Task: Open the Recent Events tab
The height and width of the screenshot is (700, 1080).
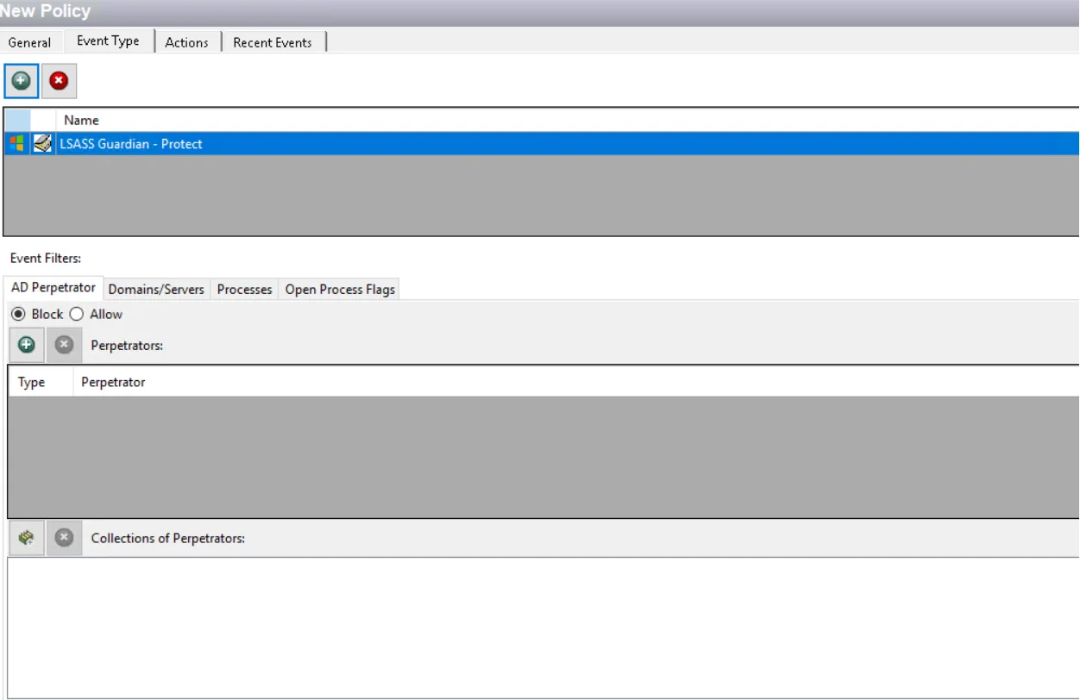Action: (x=273, y=42)
